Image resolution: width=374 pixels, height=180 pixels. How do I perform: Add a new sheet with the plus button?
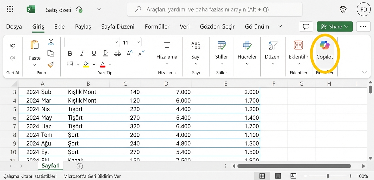point(79,166)
